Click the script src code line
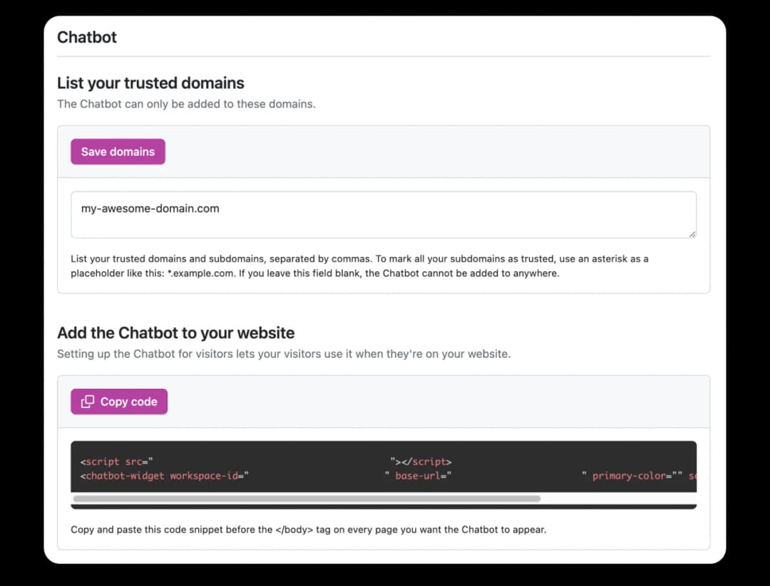770x586 pixels. coord(266,461)
